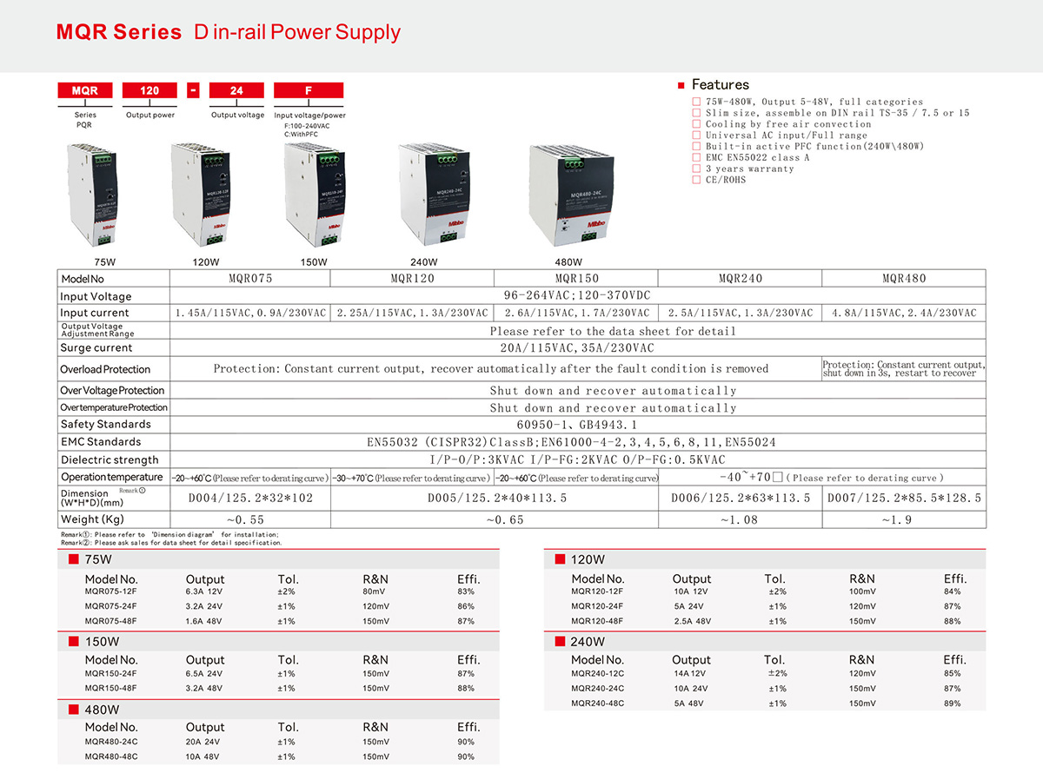Click the red square next to the 120W section heading

tap(561, 560)
